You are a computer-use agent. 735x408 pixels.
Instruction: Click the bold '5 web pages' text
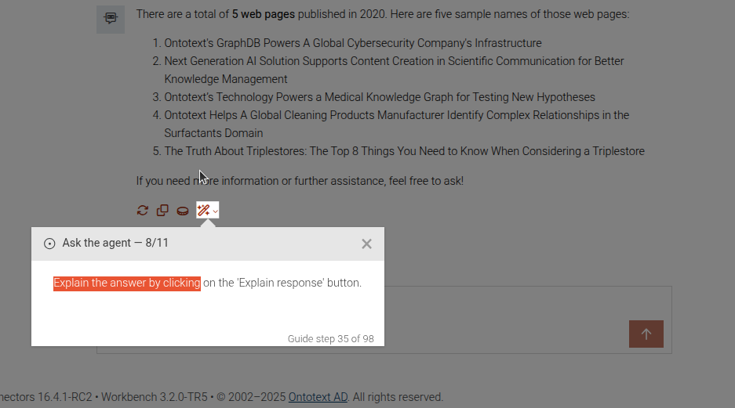[264, 14]
